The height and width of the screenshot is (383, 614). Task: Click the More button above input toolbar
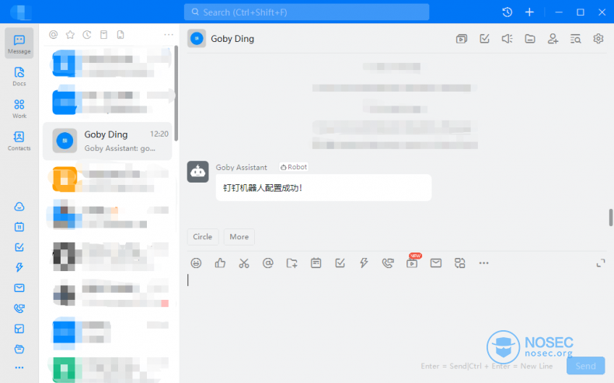coord(239,237)
